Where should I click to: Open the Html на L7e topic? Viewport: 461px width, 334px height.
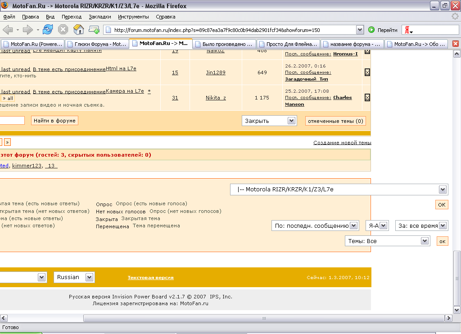pyautogui.click(x=121, y=68)
